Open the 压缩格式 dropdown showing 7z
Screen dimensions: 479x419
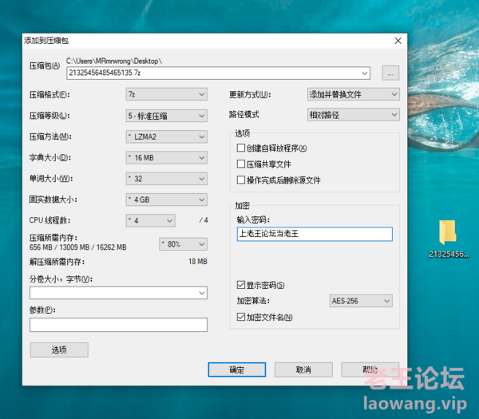click(x=167, y=94)
